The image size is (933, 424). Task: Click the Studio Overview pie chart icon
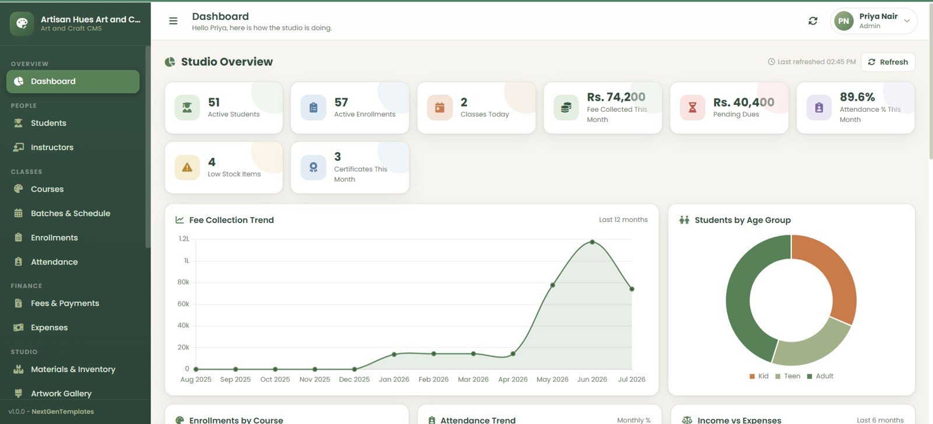[170, 62]
